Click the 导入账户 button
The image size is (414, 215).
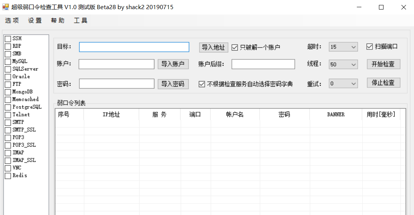(x=173, y=64)
